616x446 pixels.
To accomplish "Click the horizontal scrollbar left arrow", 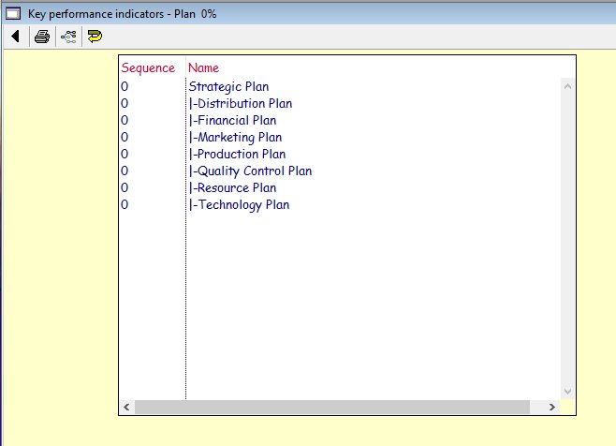I will (x=126, y=408).
